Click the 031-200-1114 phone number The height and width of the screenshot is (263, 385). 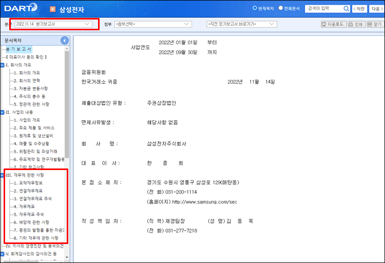(181, 192)
